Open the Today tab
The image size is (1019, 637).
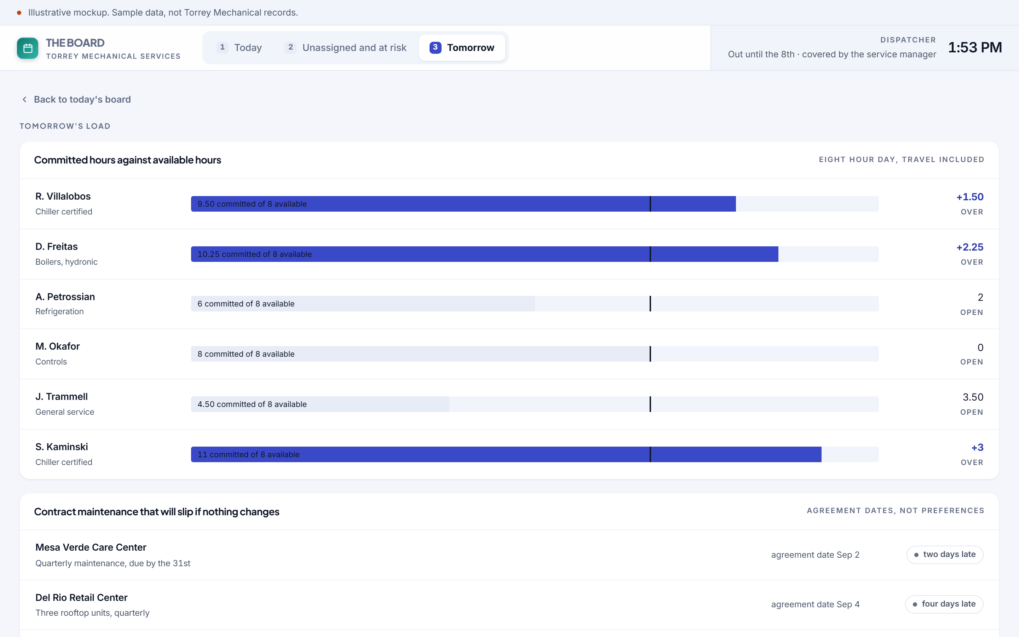tap(240, 48)
